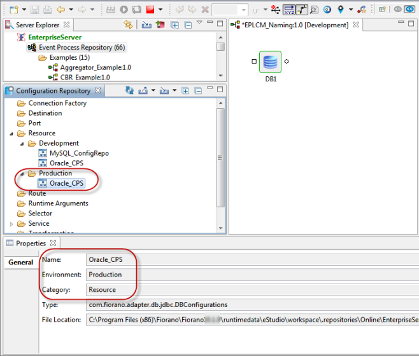Viewport: 419px width, 356px height.
Task: Click the blue camera snapshot icon
Action: click(x=327, y=10)
